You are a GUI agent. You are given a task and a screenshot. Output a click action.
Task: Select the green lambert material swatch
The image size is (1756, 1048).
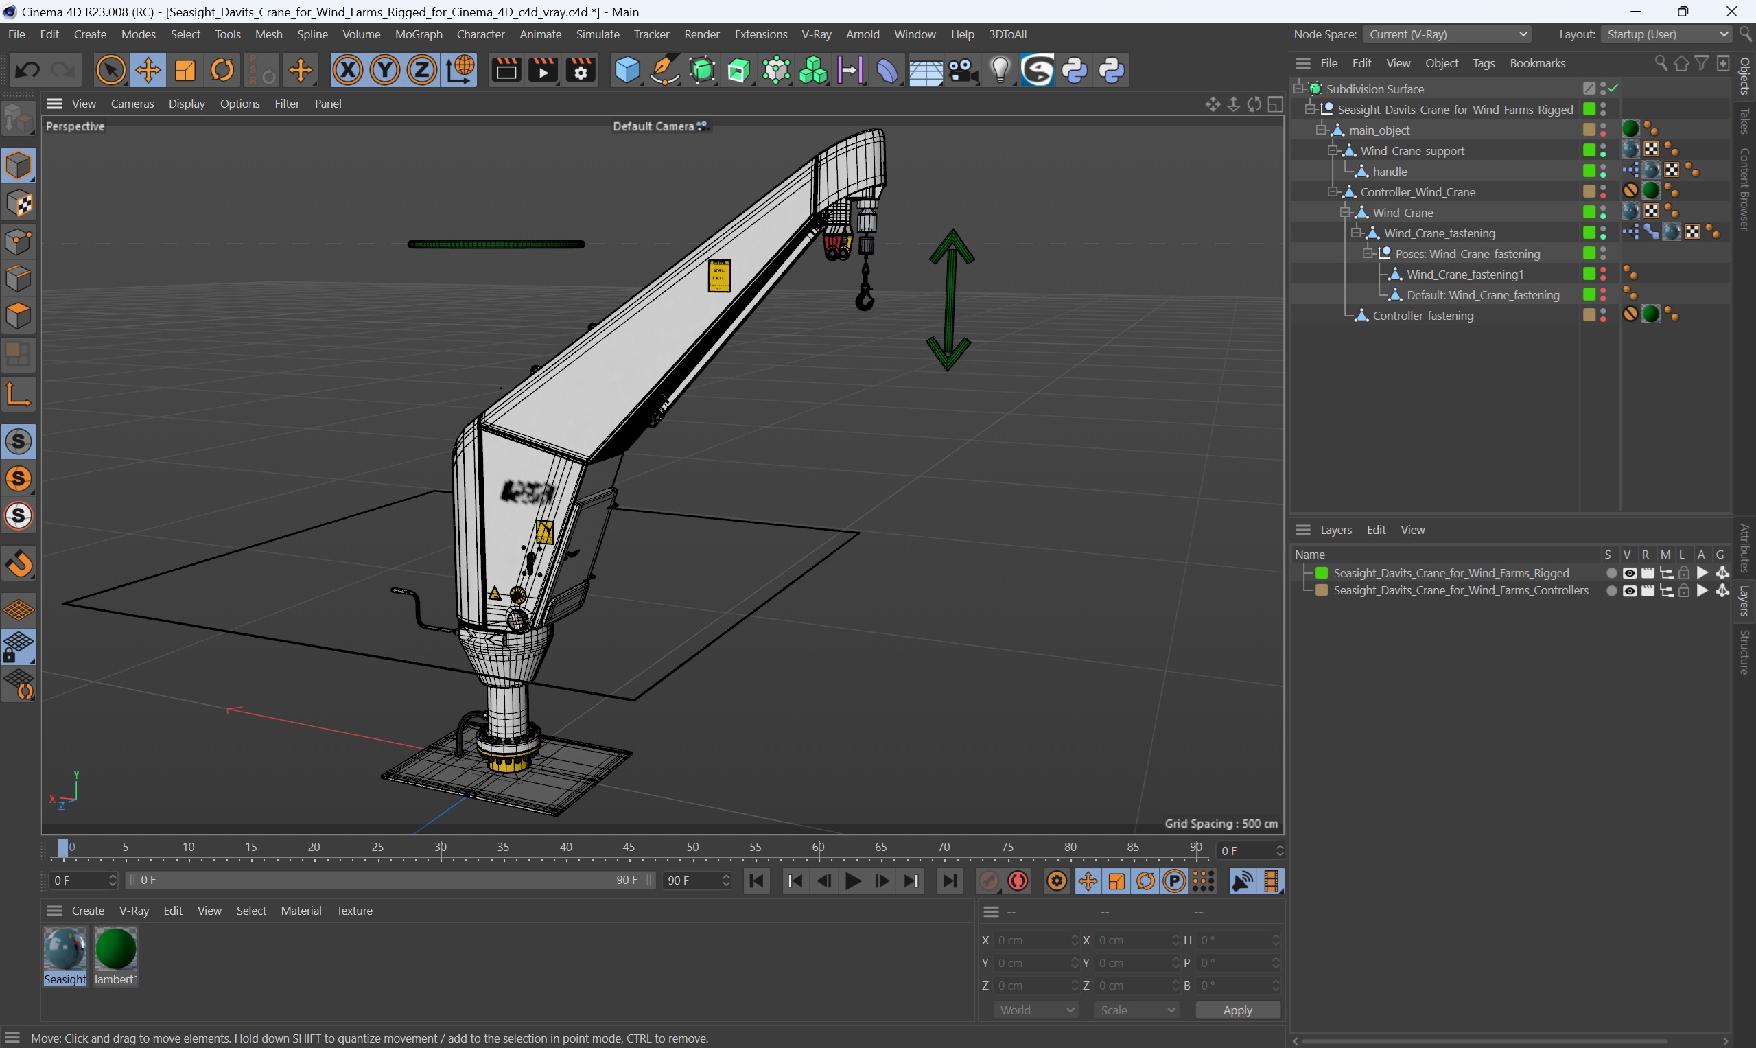click(x=116, y=951)
